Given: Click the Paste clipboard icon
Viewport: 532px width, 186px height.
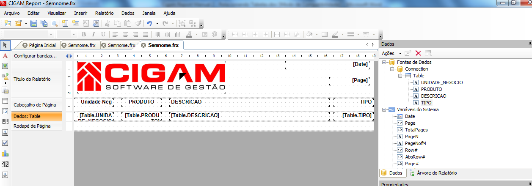Looking at the screenshot, I should pos(128,23).
